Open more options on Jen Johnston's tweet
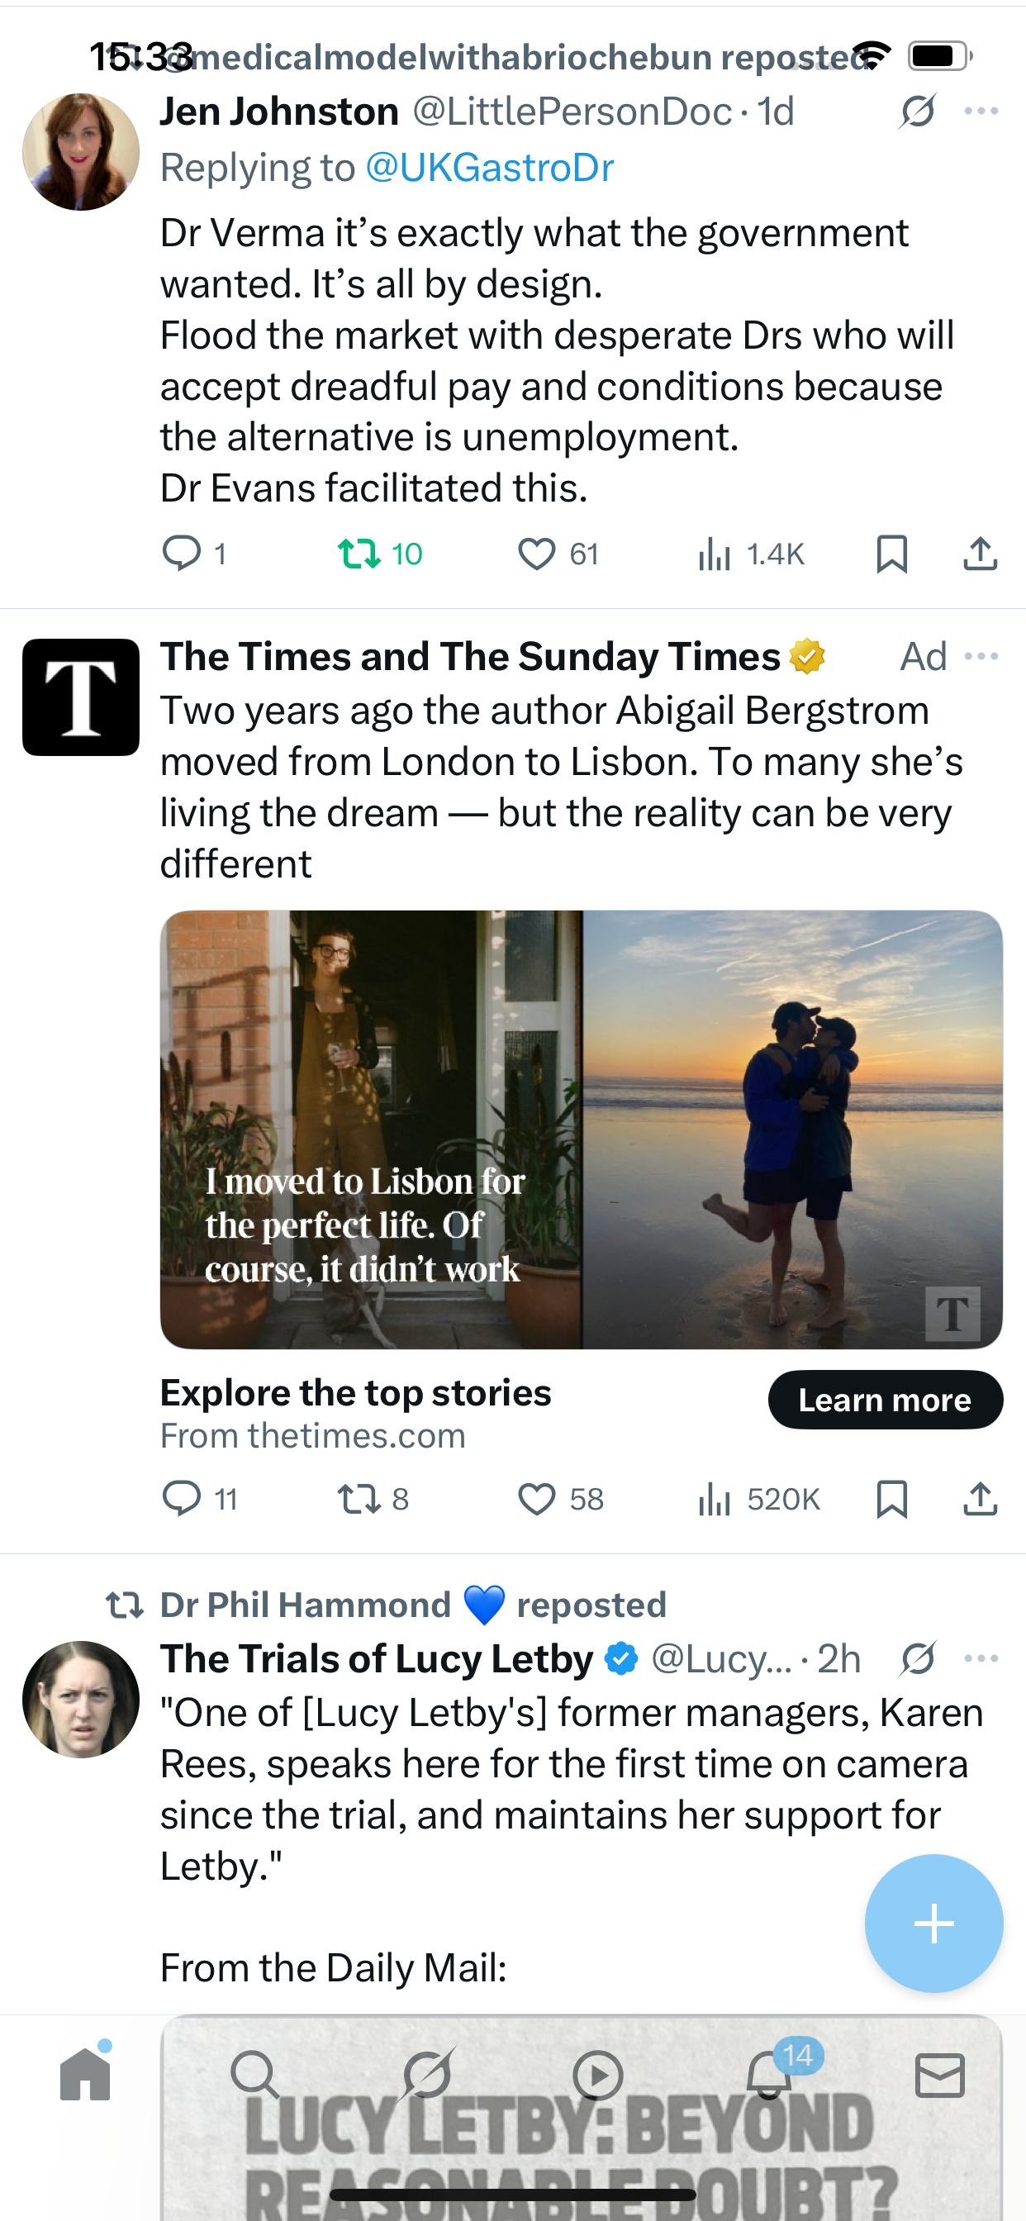Viewport: 1026px width, 2221px height. coord(981,112)
